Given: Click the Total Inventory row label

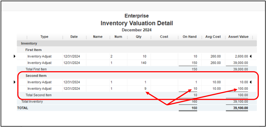Looking at the screenshot, I should pyautogui.click(x=32, y=101).
